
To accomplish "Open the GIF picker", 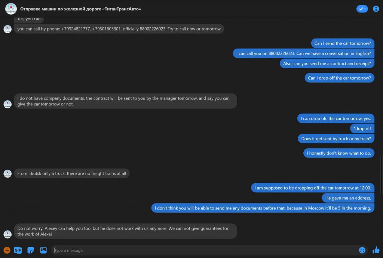I will pyautogui.click(x=18, y=250).
